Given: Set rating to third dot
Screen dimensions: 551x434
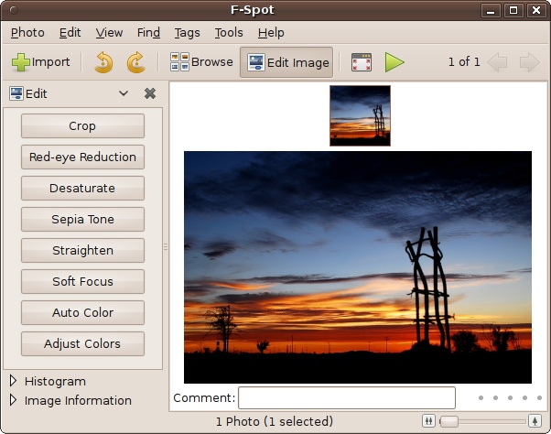Looking at the screenshot, I should [510, 397].
